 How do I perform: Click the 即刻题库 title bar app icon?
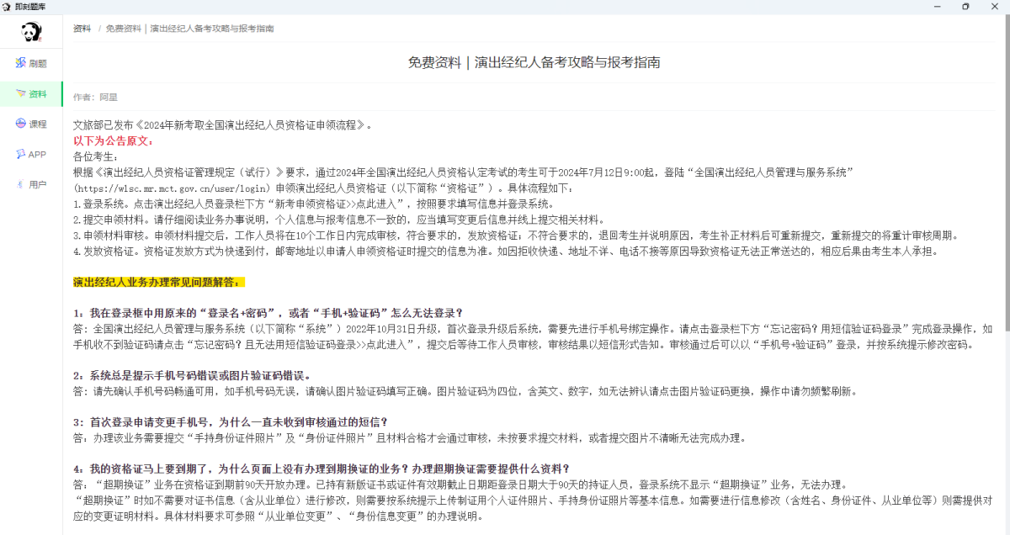click(7, 6)
